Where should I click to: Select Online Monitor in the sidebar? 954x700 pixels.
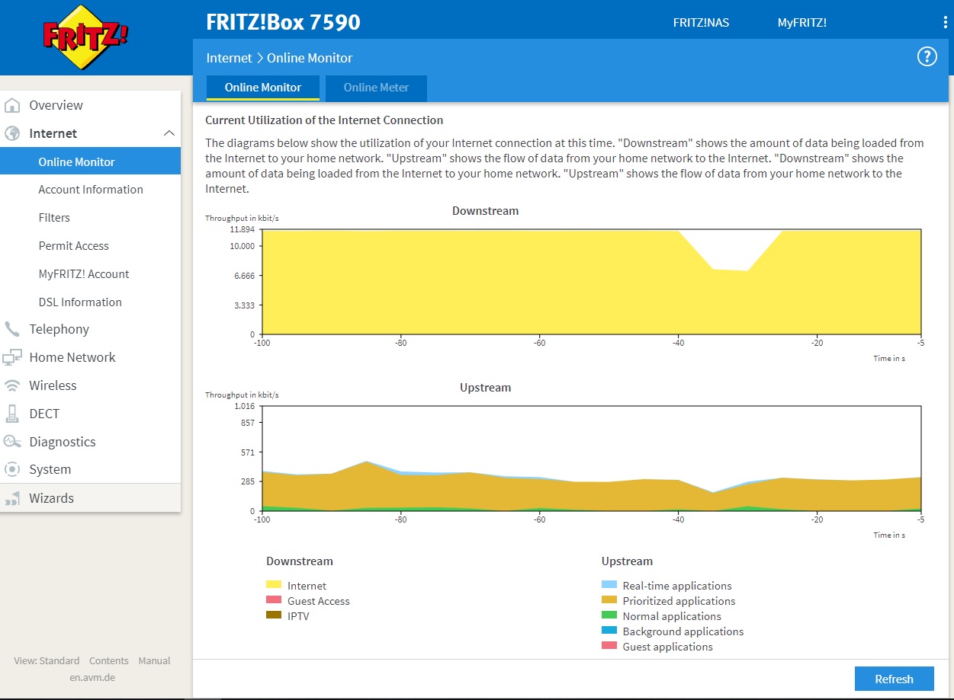click(90, 161)
